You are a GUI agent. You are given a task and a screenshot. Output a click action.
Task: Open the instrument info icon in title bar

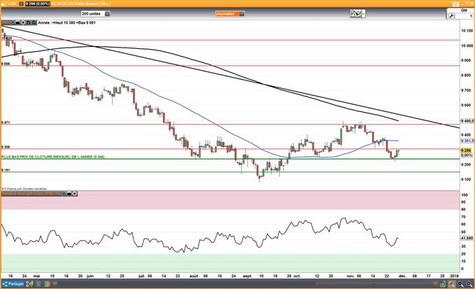click(x=21, y=4)
